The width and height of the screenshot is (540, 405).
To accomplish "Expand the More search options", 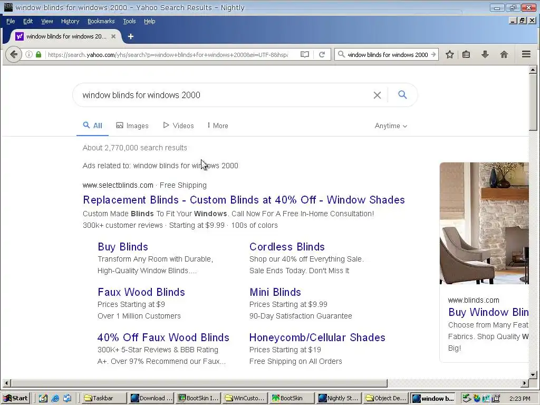I will click(218, 126).
